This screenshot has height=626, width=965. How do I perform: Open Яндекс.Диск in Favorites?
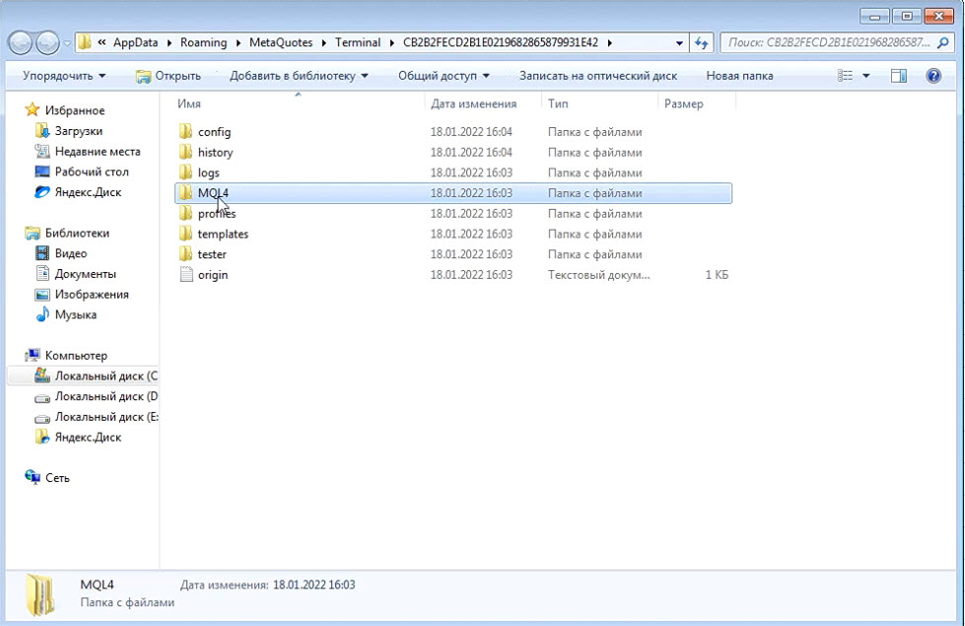pos(88,192)
